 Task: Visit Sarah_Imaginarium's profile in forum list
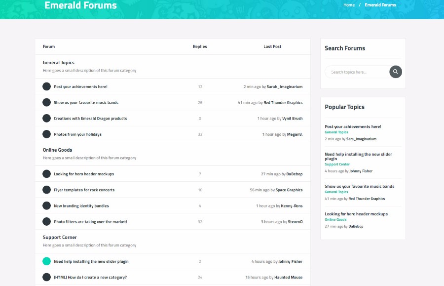(x=285, y=87)
